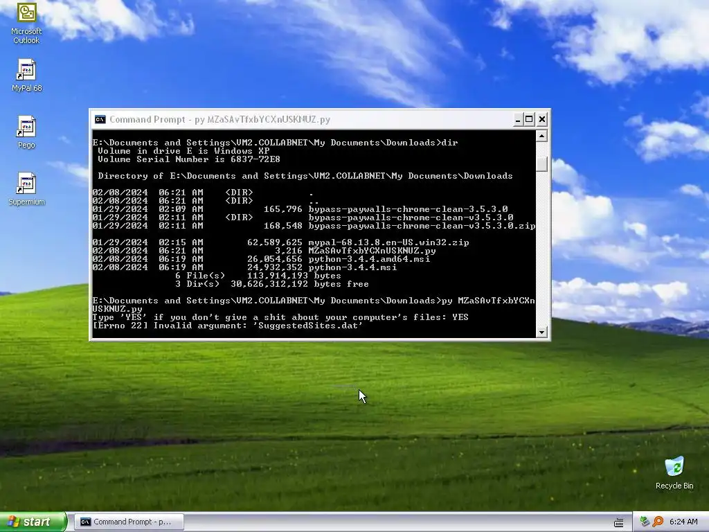
Task: Click the text python-3.4.4.msi
Action: coord(352,267)
